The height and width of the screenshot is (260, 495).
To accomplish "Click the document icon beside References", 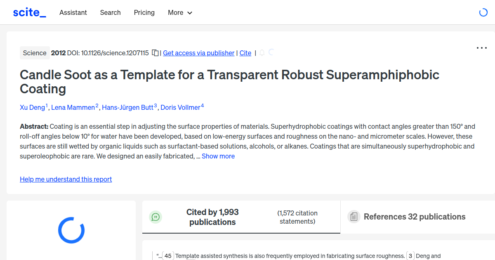I will click(x=354, y=216).
